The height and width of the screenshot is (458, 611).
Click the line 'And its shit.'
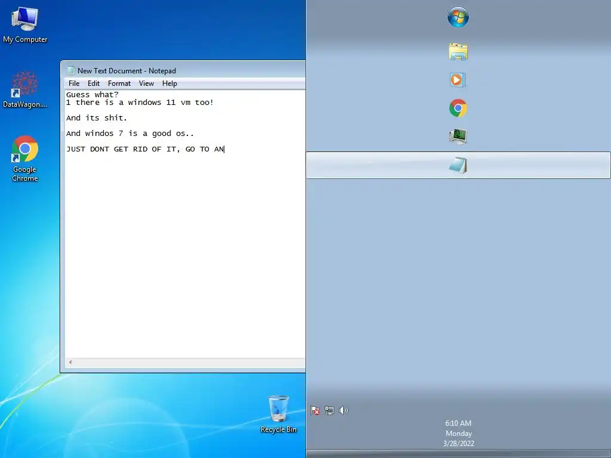[x=97, y=118]
